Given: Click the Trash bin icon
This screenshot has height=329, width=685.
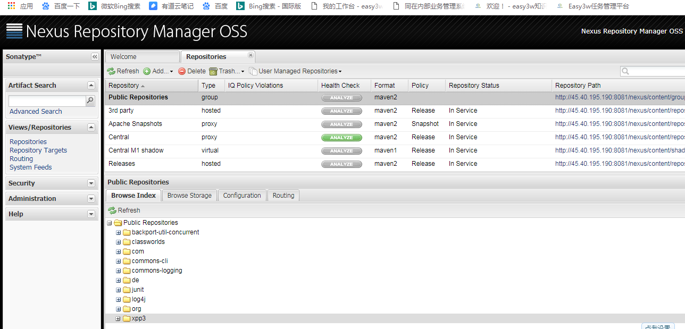Looking at the screenshot, I should [213, 71].
